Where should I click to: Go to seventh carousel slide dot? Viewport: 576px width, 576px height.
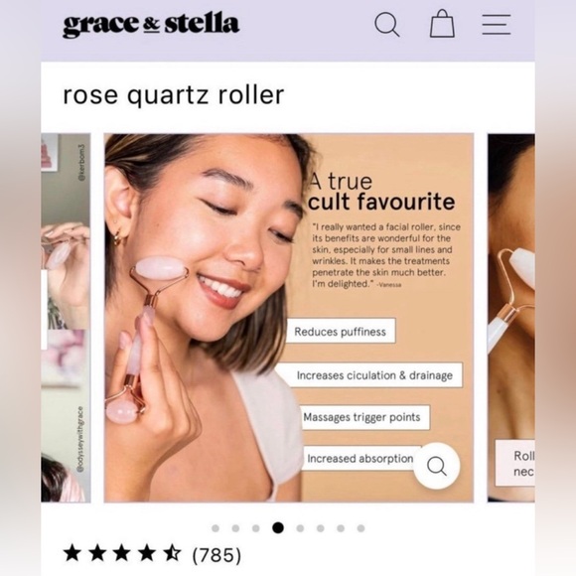pos(341,528)
